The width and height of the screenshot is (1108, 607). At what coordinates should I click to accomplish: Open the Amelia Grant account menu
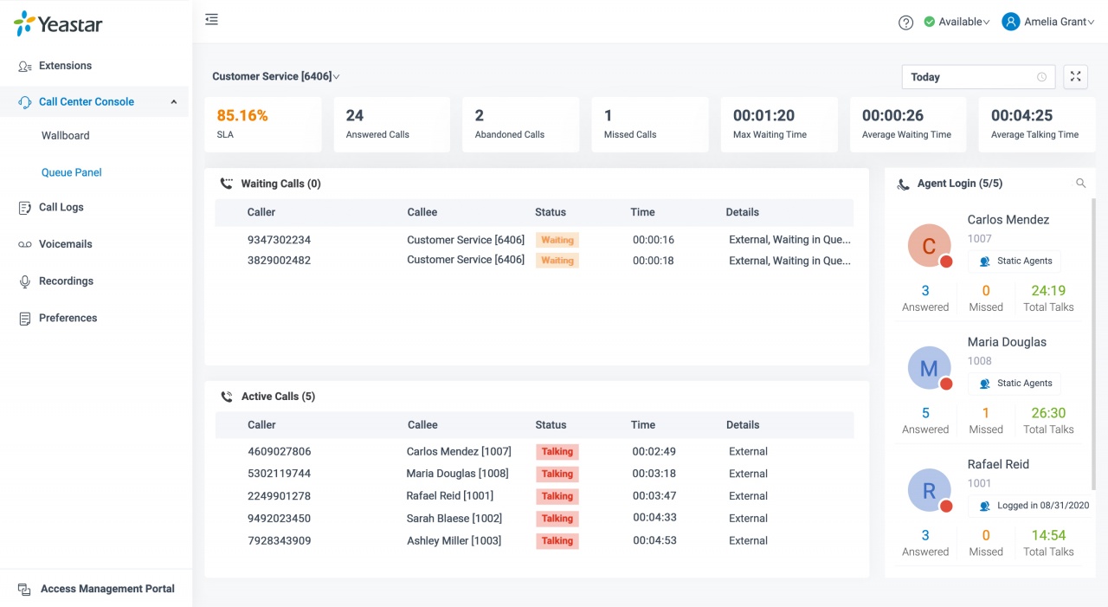1048,23
